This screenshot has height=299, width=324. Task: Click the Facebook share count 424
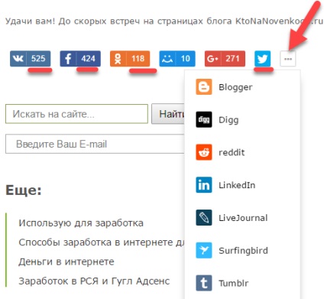click(88, 59)
